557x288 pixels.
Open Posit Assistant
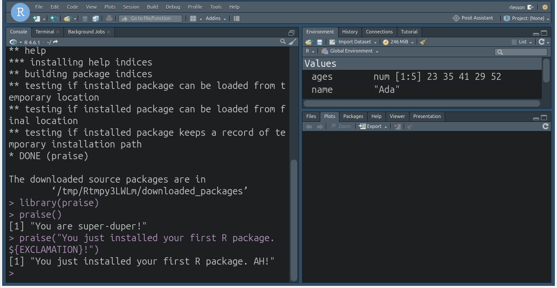(x=473, y=18)
